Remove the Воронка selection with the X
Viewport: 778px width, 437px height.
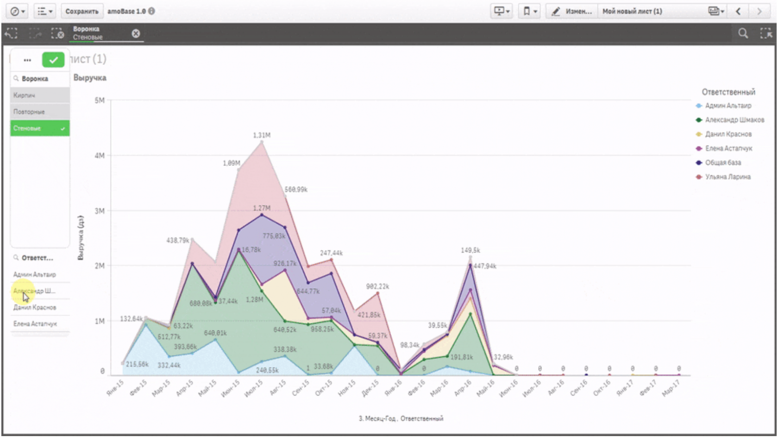point(136,33)
